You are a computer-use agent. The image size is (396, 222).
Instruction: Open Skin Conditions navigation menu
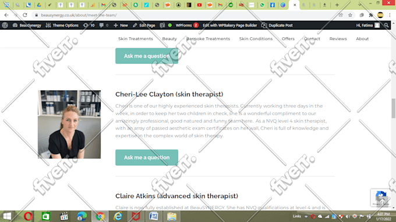point(256,38)
